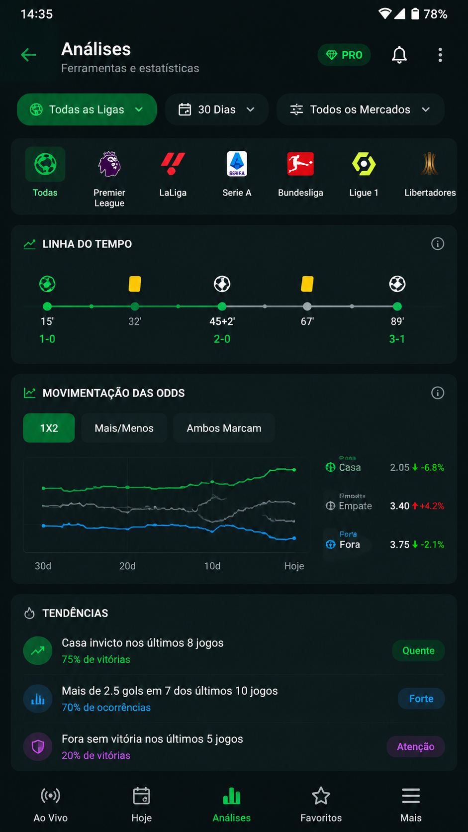Open the Fora sem vitória trend
The image size is (468, 832).
[x=234, y=746]
